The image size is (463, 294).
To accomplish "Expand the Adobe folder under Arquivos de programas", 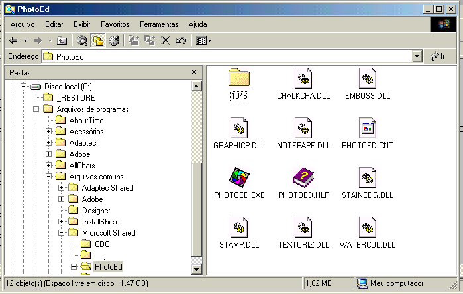I will pos(49,154).
